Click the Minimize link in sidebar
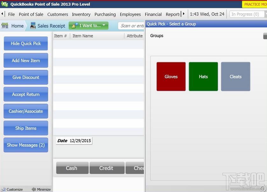 (x=44, y=189)
